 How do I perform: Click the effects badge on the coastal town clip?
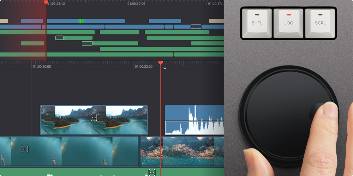click(144, 163)
